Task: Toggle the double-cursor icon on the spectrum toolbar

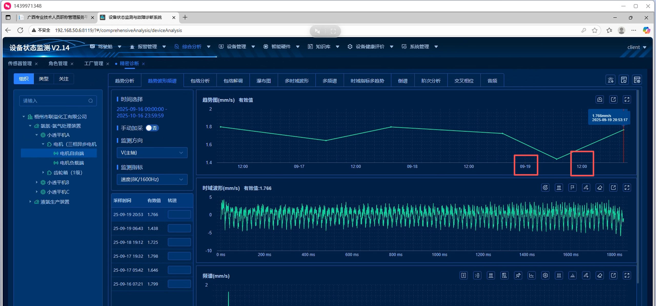Action: coord(491,275)
